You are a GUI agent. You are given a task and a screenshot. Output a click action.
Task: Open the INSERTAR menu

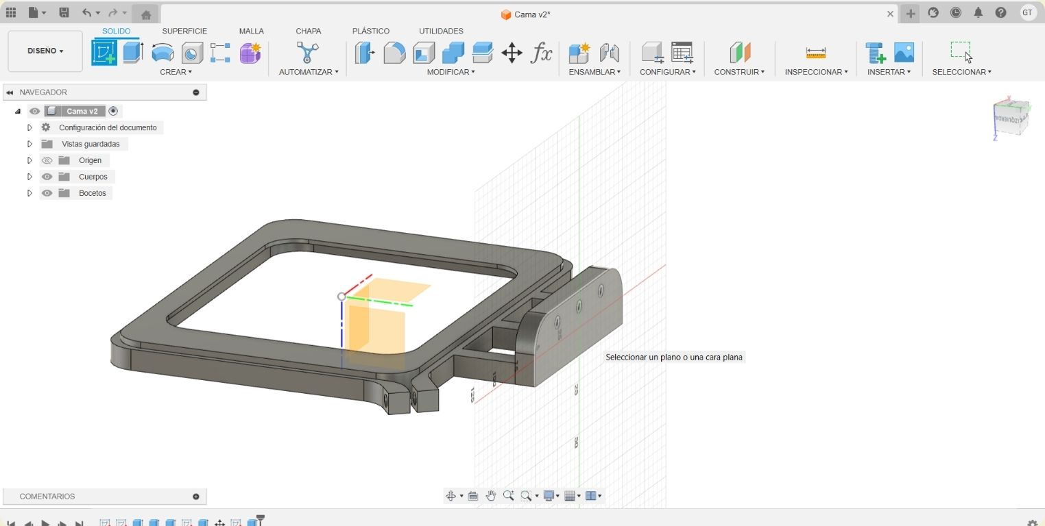coord(889,72)
